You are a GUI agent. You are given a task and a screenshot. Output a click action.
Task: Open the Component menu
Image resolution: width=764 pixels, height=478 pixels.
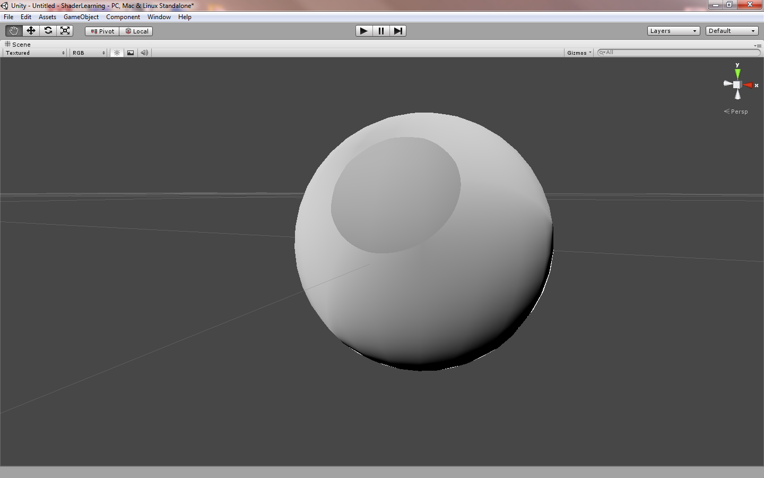[123, 17]
